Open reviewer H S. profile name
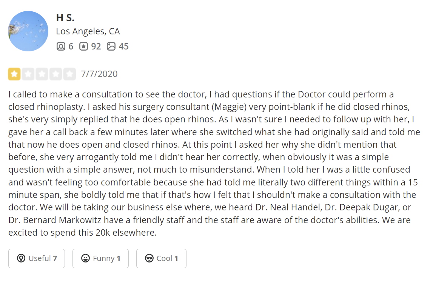Image resolution: width=433 pixels, height=284 pixels. click(x=65, y=17)
